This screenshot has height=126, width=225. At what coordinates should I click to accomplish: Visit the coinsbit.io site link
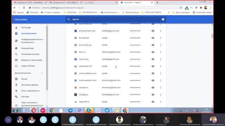click(84, 87)
